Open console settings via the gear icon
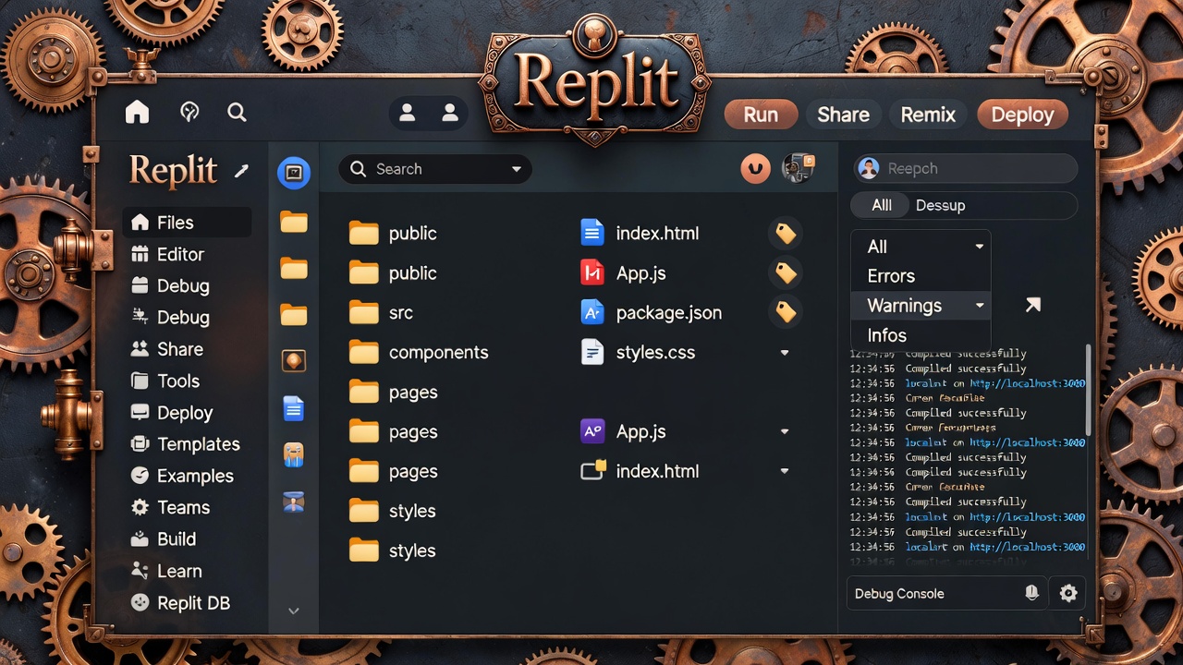 (x=1068, y=593)
